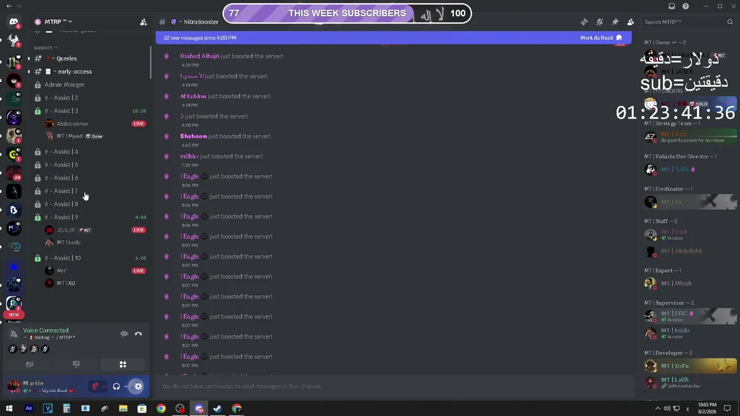Open headphone output options arrow
The image size is (740, 416).
(x=125, y=387)
